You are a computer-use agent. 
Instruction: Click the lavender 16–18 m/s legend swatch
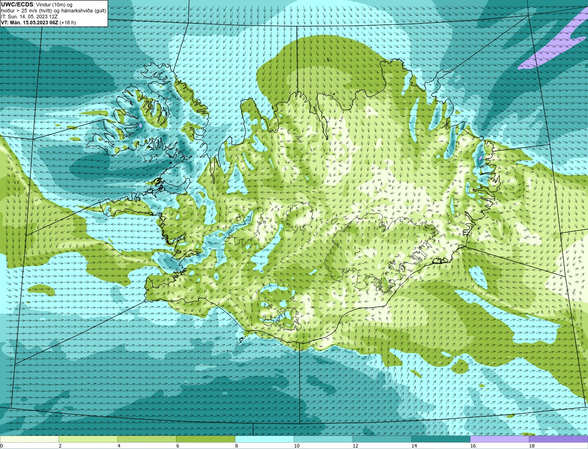click(x=500, y=439)
